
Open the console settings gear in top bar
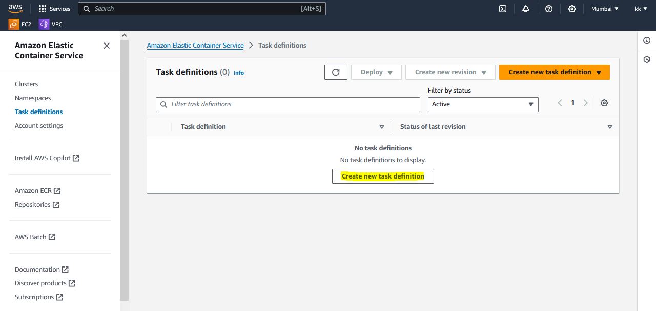572,9
